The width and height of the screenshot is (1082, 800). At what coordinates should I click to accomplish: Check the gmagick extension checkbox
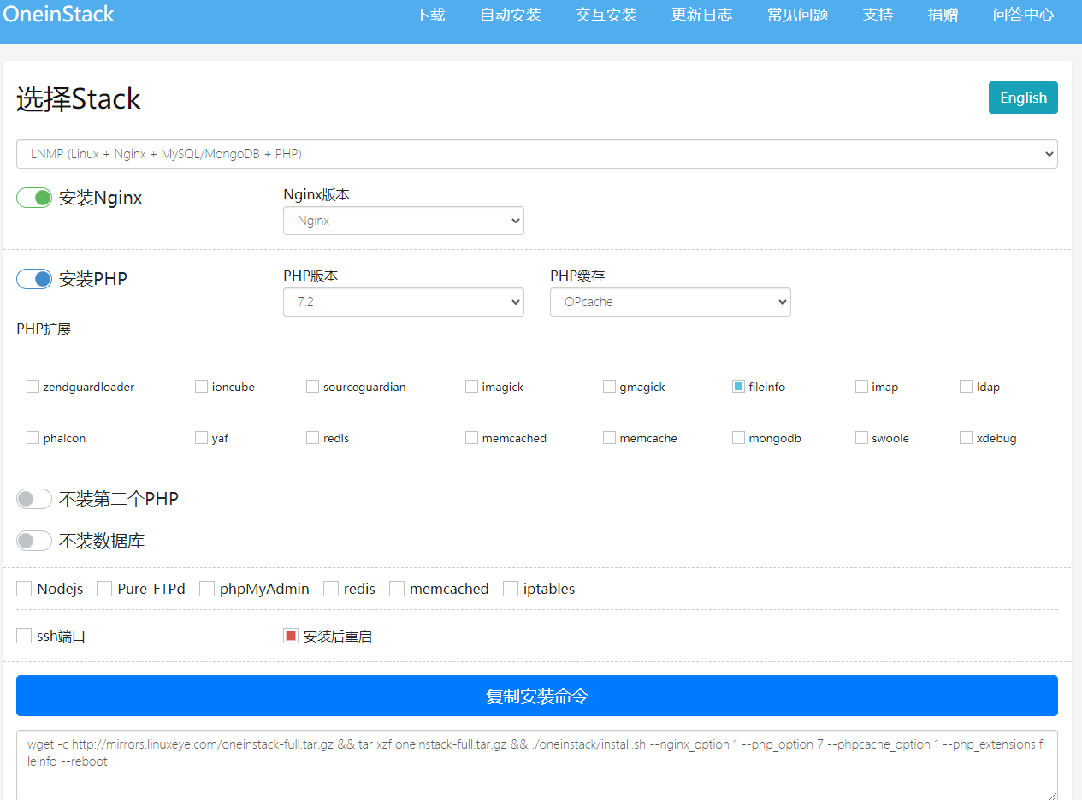(609, 387)
